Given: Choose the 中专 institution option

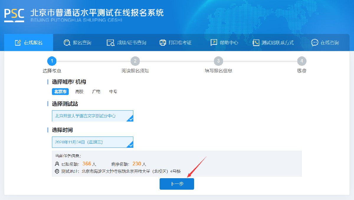Looking at the screenshot, I should pos(113,92).
